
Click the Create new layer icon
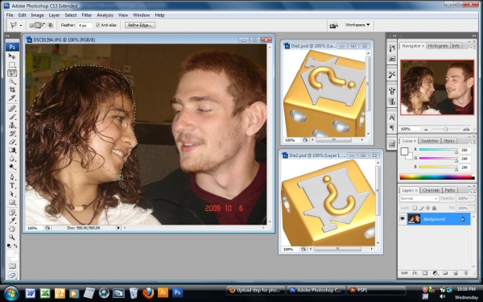point(456,273)
